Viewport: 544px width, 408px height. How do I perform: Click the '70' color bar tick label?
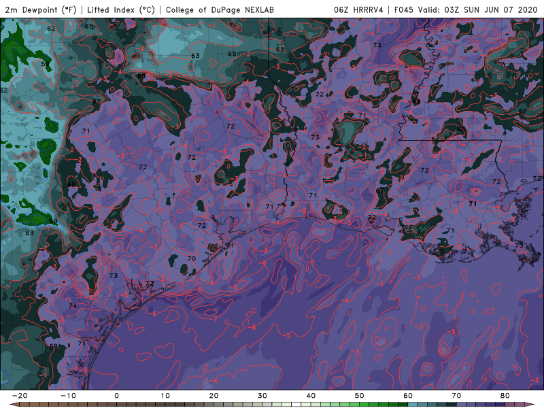[x=456, y=396]
